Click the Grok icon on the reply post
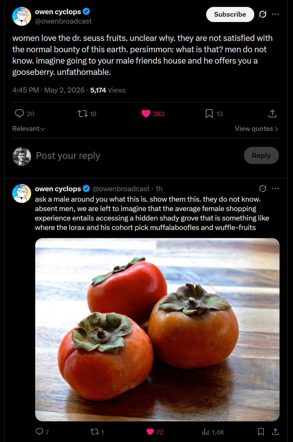This screenshot has height=442, width=293. click(263, 188)
